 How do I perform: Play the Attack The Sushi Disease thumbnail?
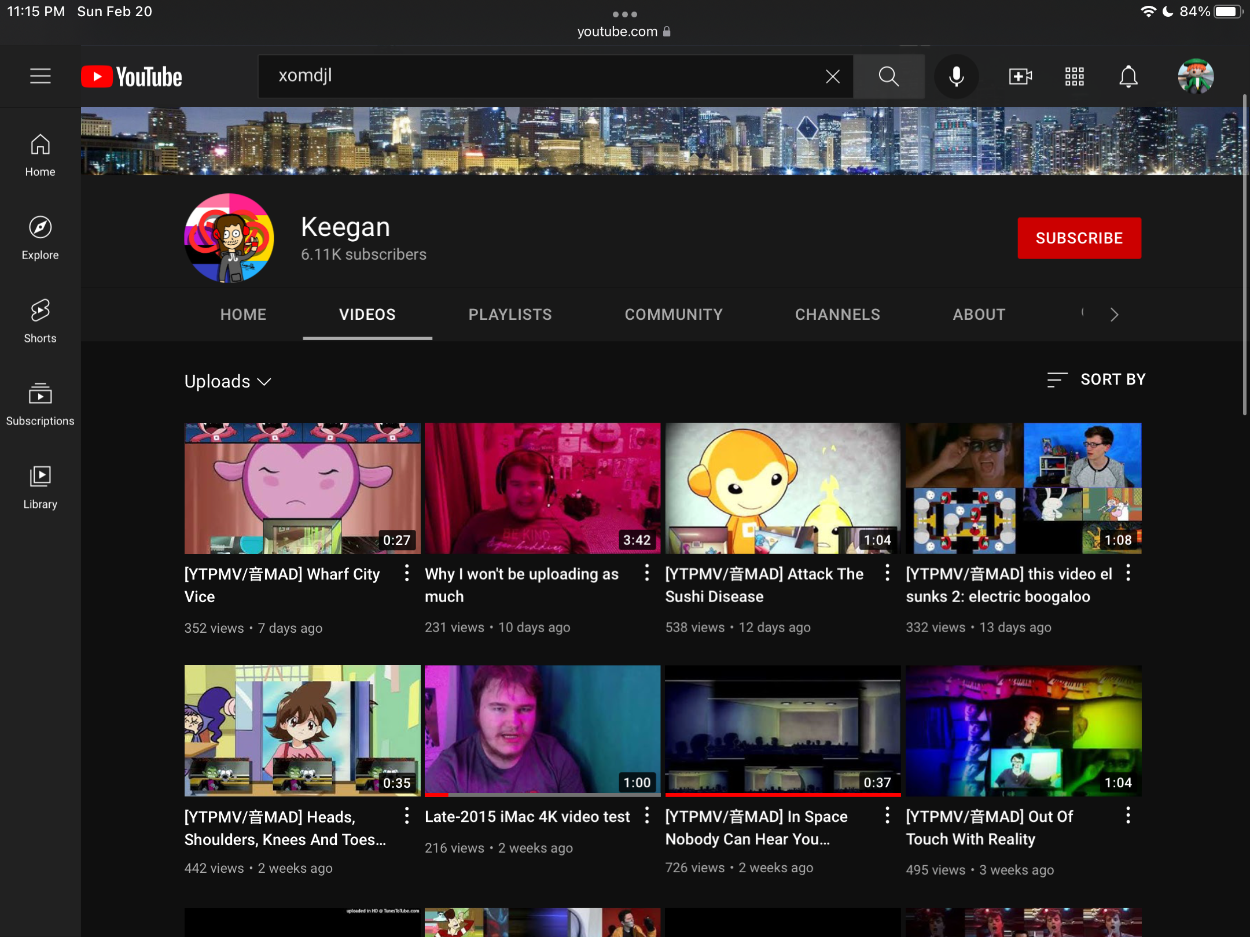pos(783,488)
